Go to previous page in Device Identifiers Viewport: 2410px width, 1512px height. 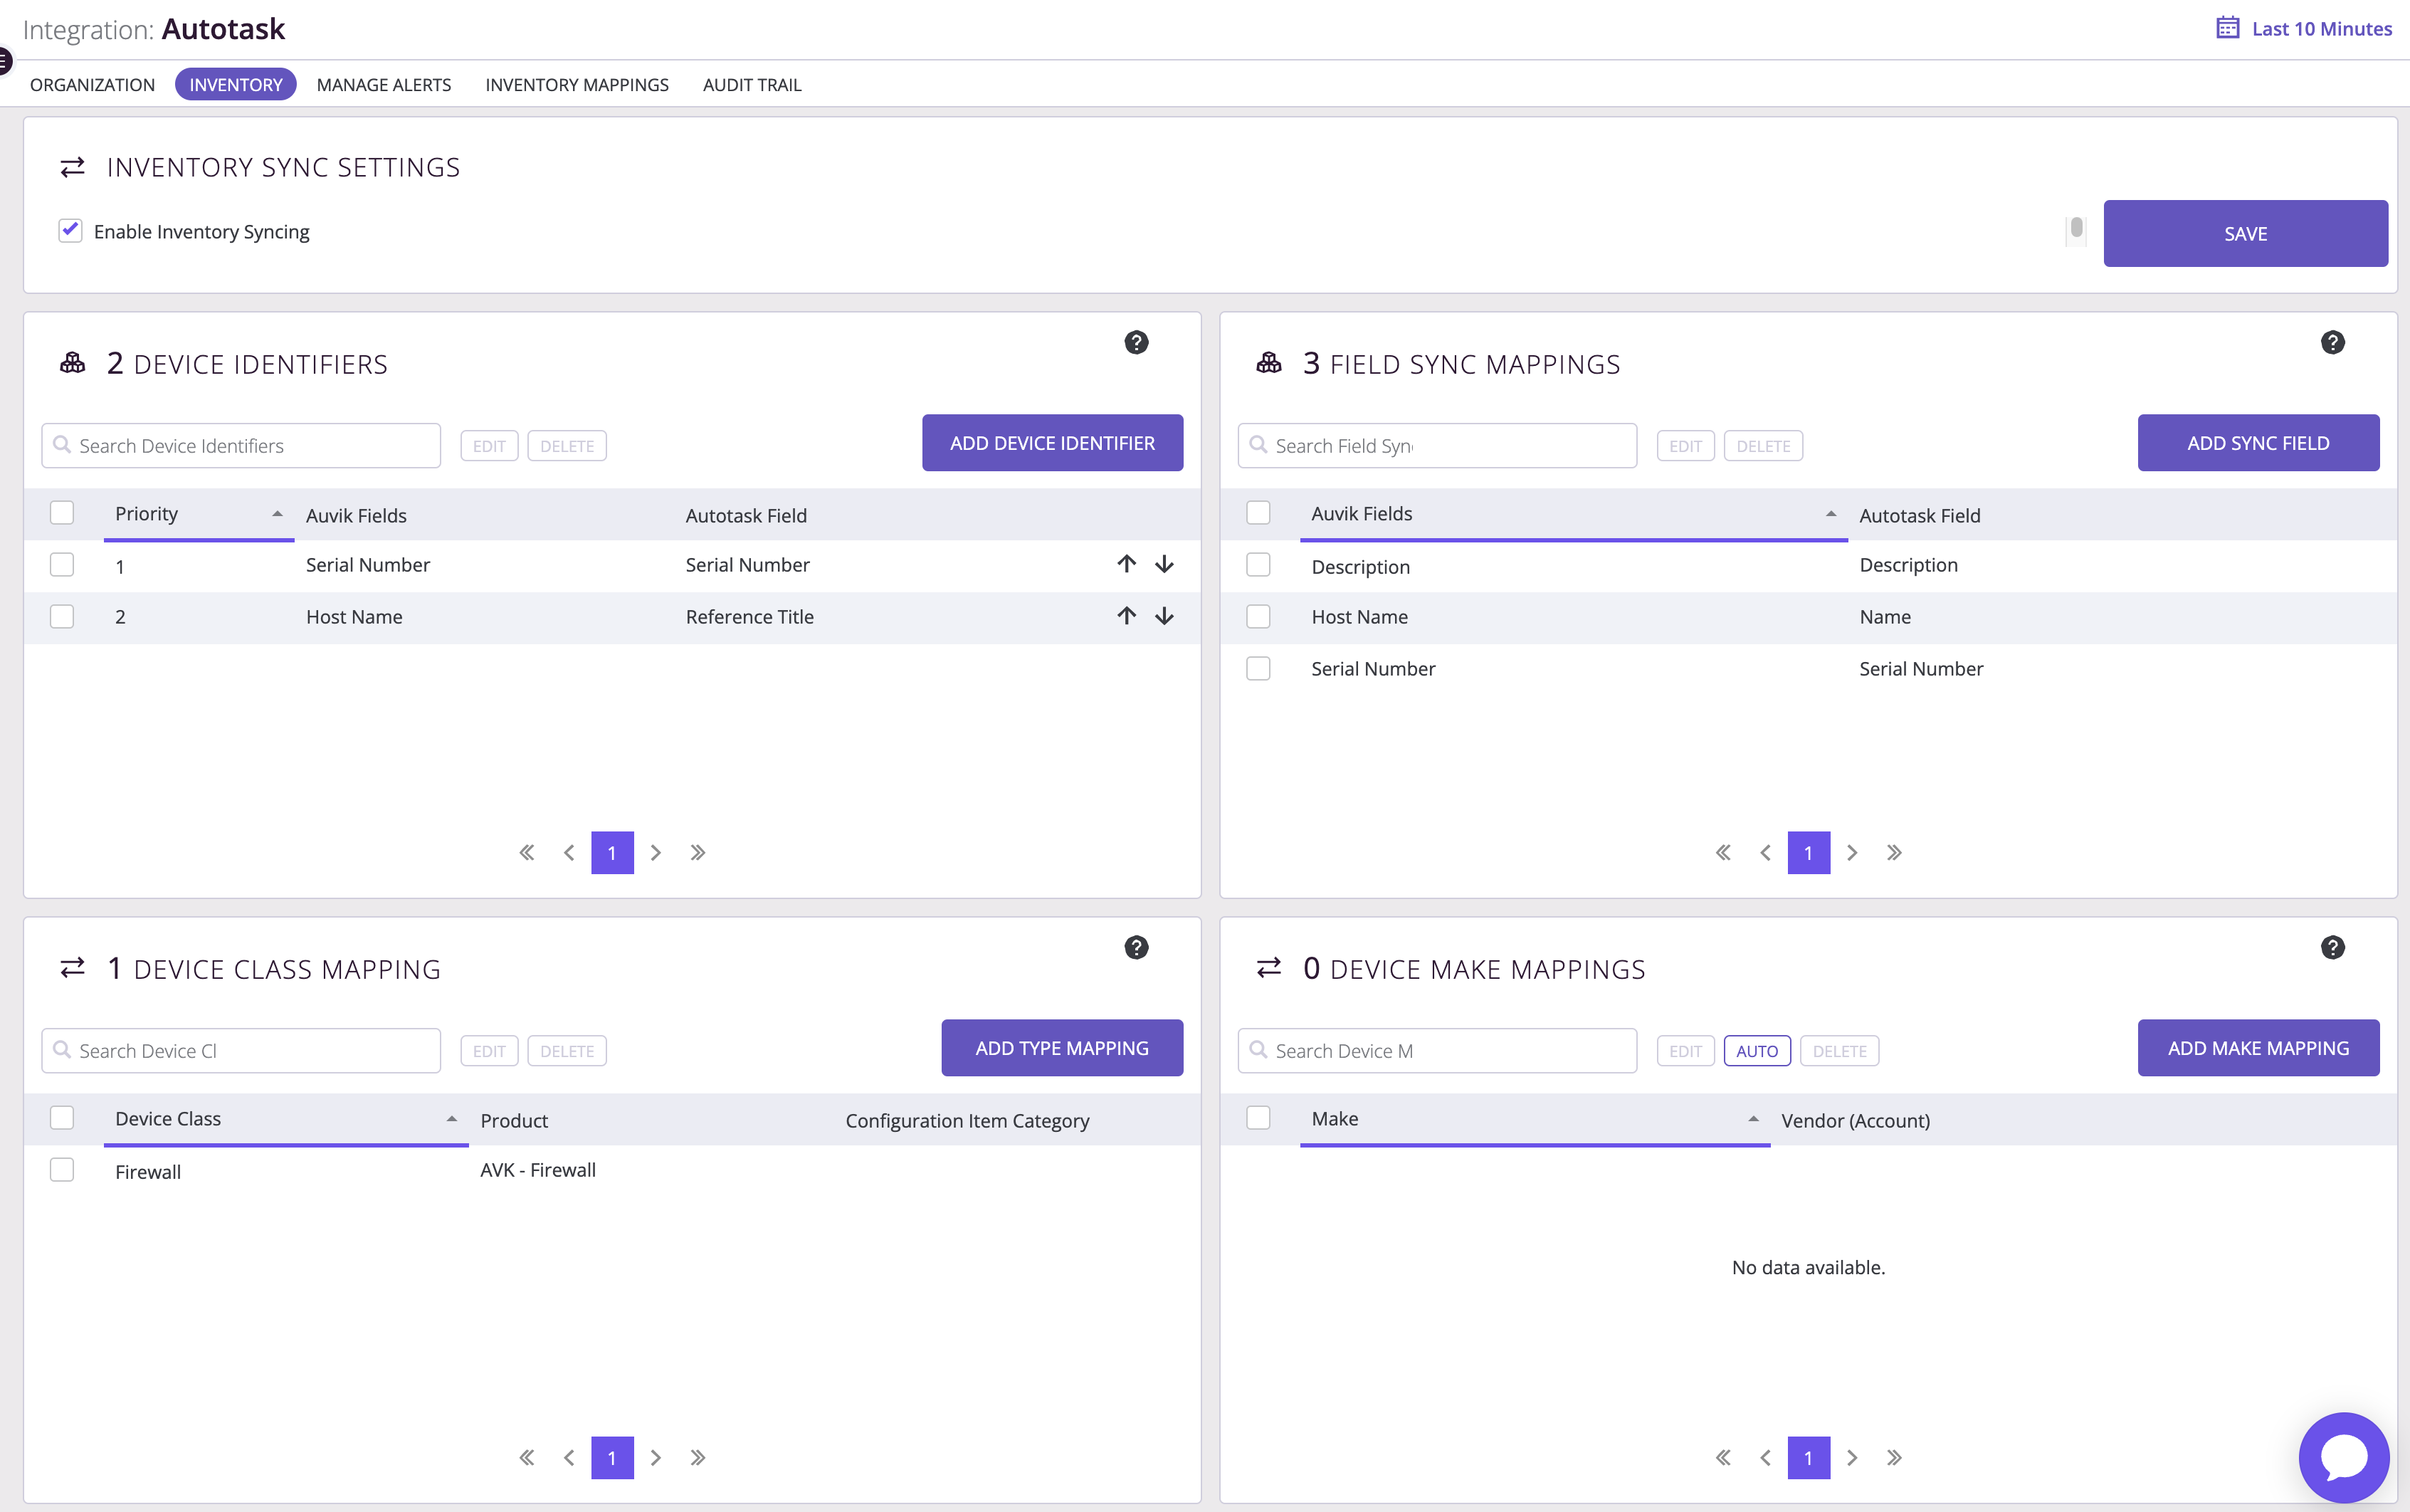click(569, 853)
